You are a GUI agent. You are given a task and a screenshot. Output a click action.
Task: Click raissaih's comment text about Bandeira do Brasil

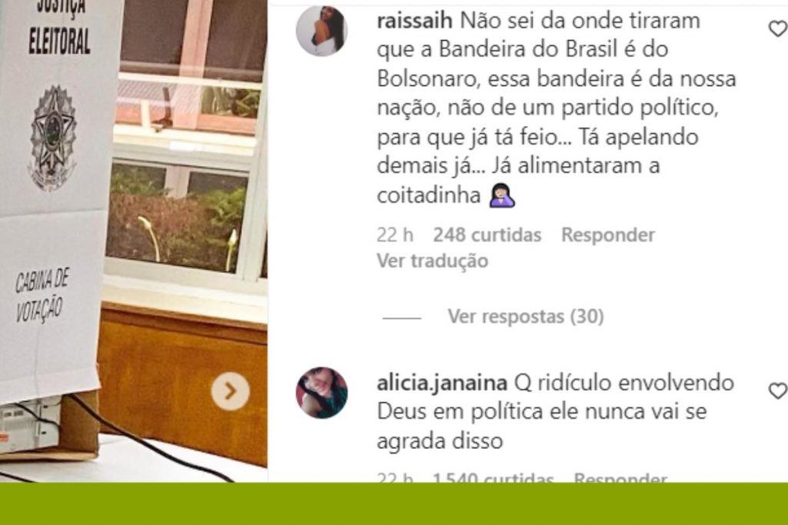[x=556, y=108]
